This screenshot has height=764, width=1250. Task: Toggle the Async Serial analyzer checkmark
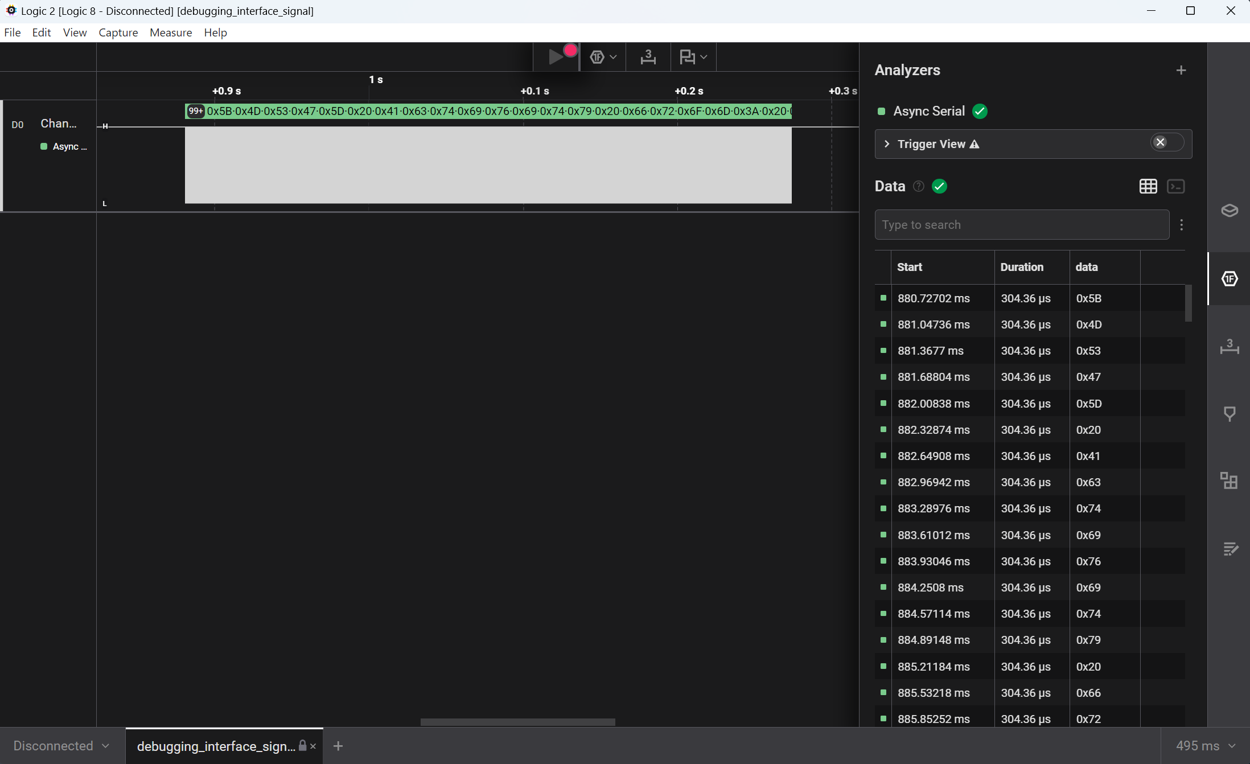(980, 111)
